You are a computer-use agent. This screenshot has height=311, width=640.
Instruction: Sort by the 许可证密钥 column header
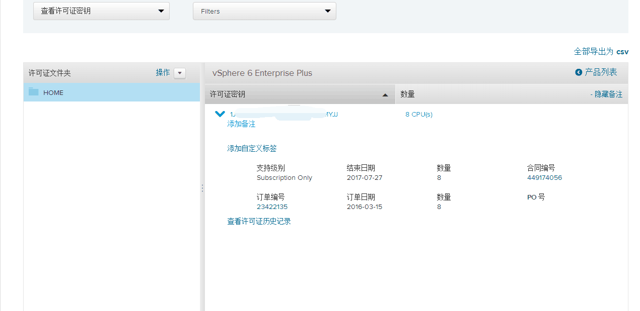click(x=300, y=94)
